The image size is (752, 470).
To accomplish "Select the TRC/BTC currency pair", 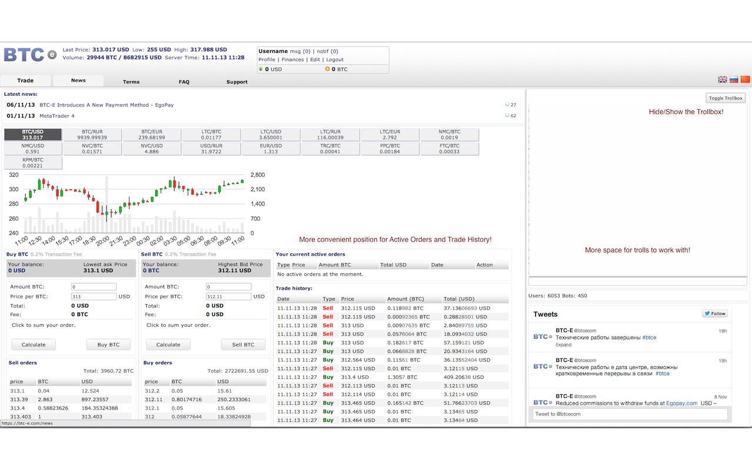I will click(x=330, y=149).
